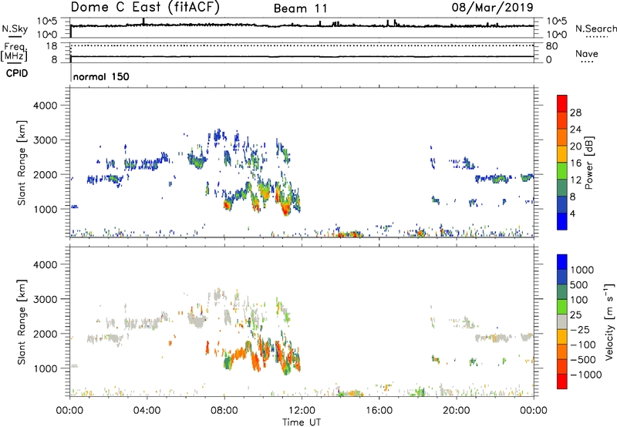
Task: Click the "-25" label on Velocity color bar
Action: (x=580, y=329)
